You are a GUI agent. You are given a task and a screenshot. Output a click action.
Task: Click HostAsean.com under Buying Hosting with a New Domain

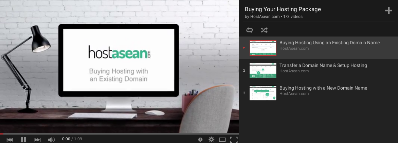[294, 94]
